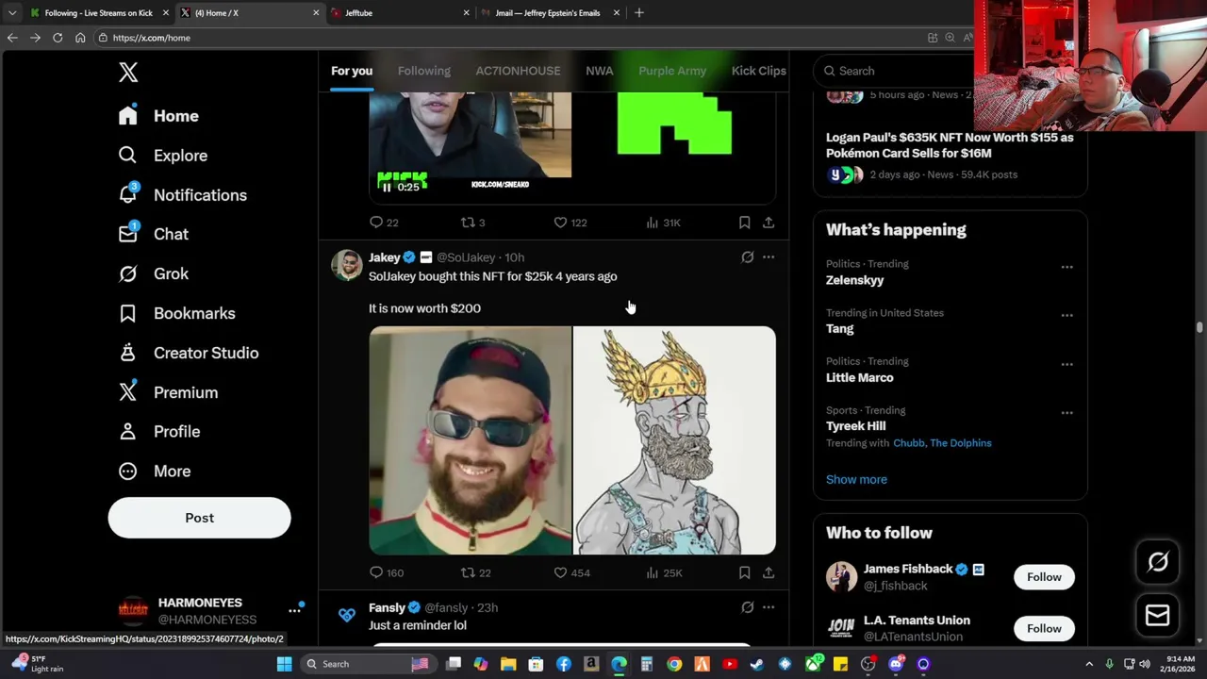Open new browser tab with plus

(x=638, y=13)
